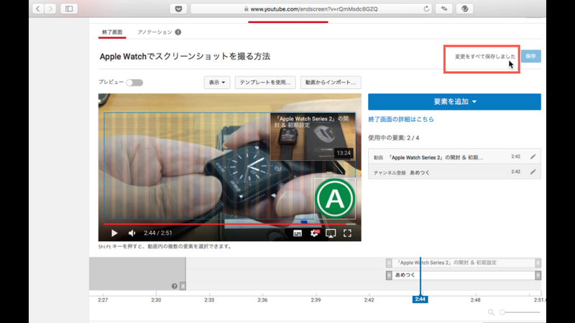Click the handle on the gray timeline region
Screen dimensions: 575x323
pos(183,286)
